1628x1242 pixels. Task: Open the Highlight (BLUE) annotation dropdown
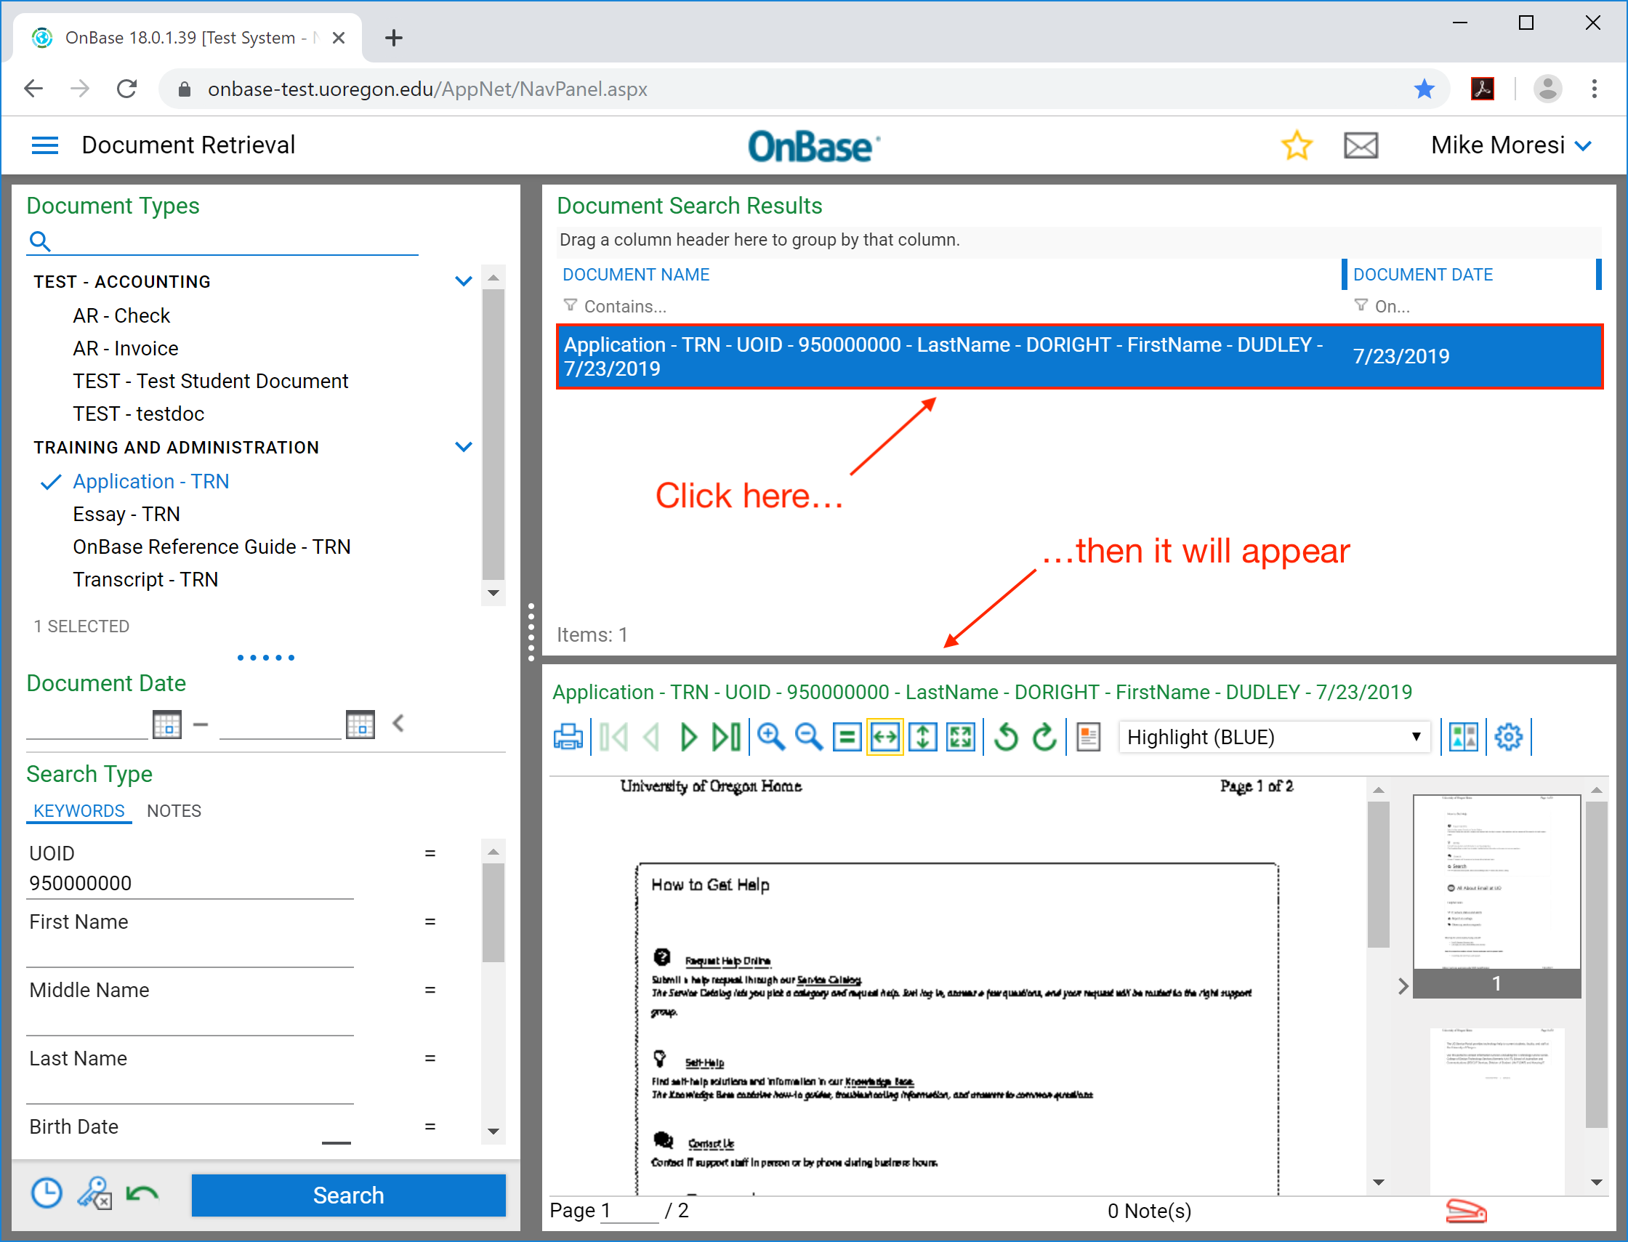point(1274,738)
